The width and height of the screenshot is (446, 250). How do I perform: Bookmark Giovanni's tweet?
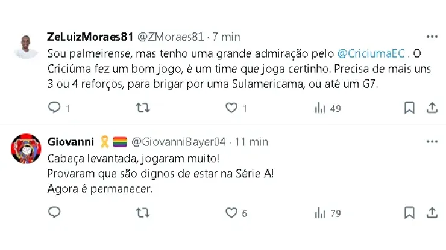pos(409,213)
